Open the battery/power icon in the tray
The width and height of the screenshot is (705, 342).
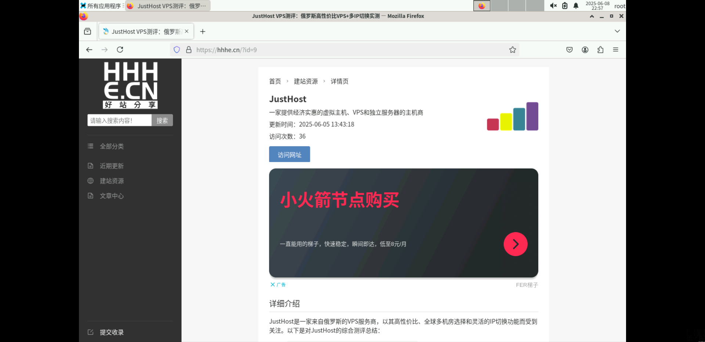tap(565, 6)
